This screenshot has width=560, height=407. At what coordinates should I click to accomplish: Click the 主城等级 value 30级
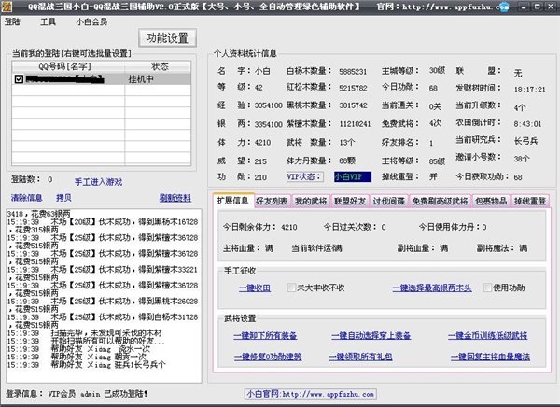pos(437,70)
